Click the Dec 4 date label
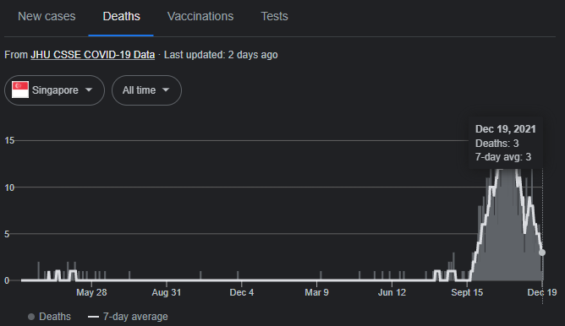Image resolution: width=565 pixels, height=326 pixels. 241,292
